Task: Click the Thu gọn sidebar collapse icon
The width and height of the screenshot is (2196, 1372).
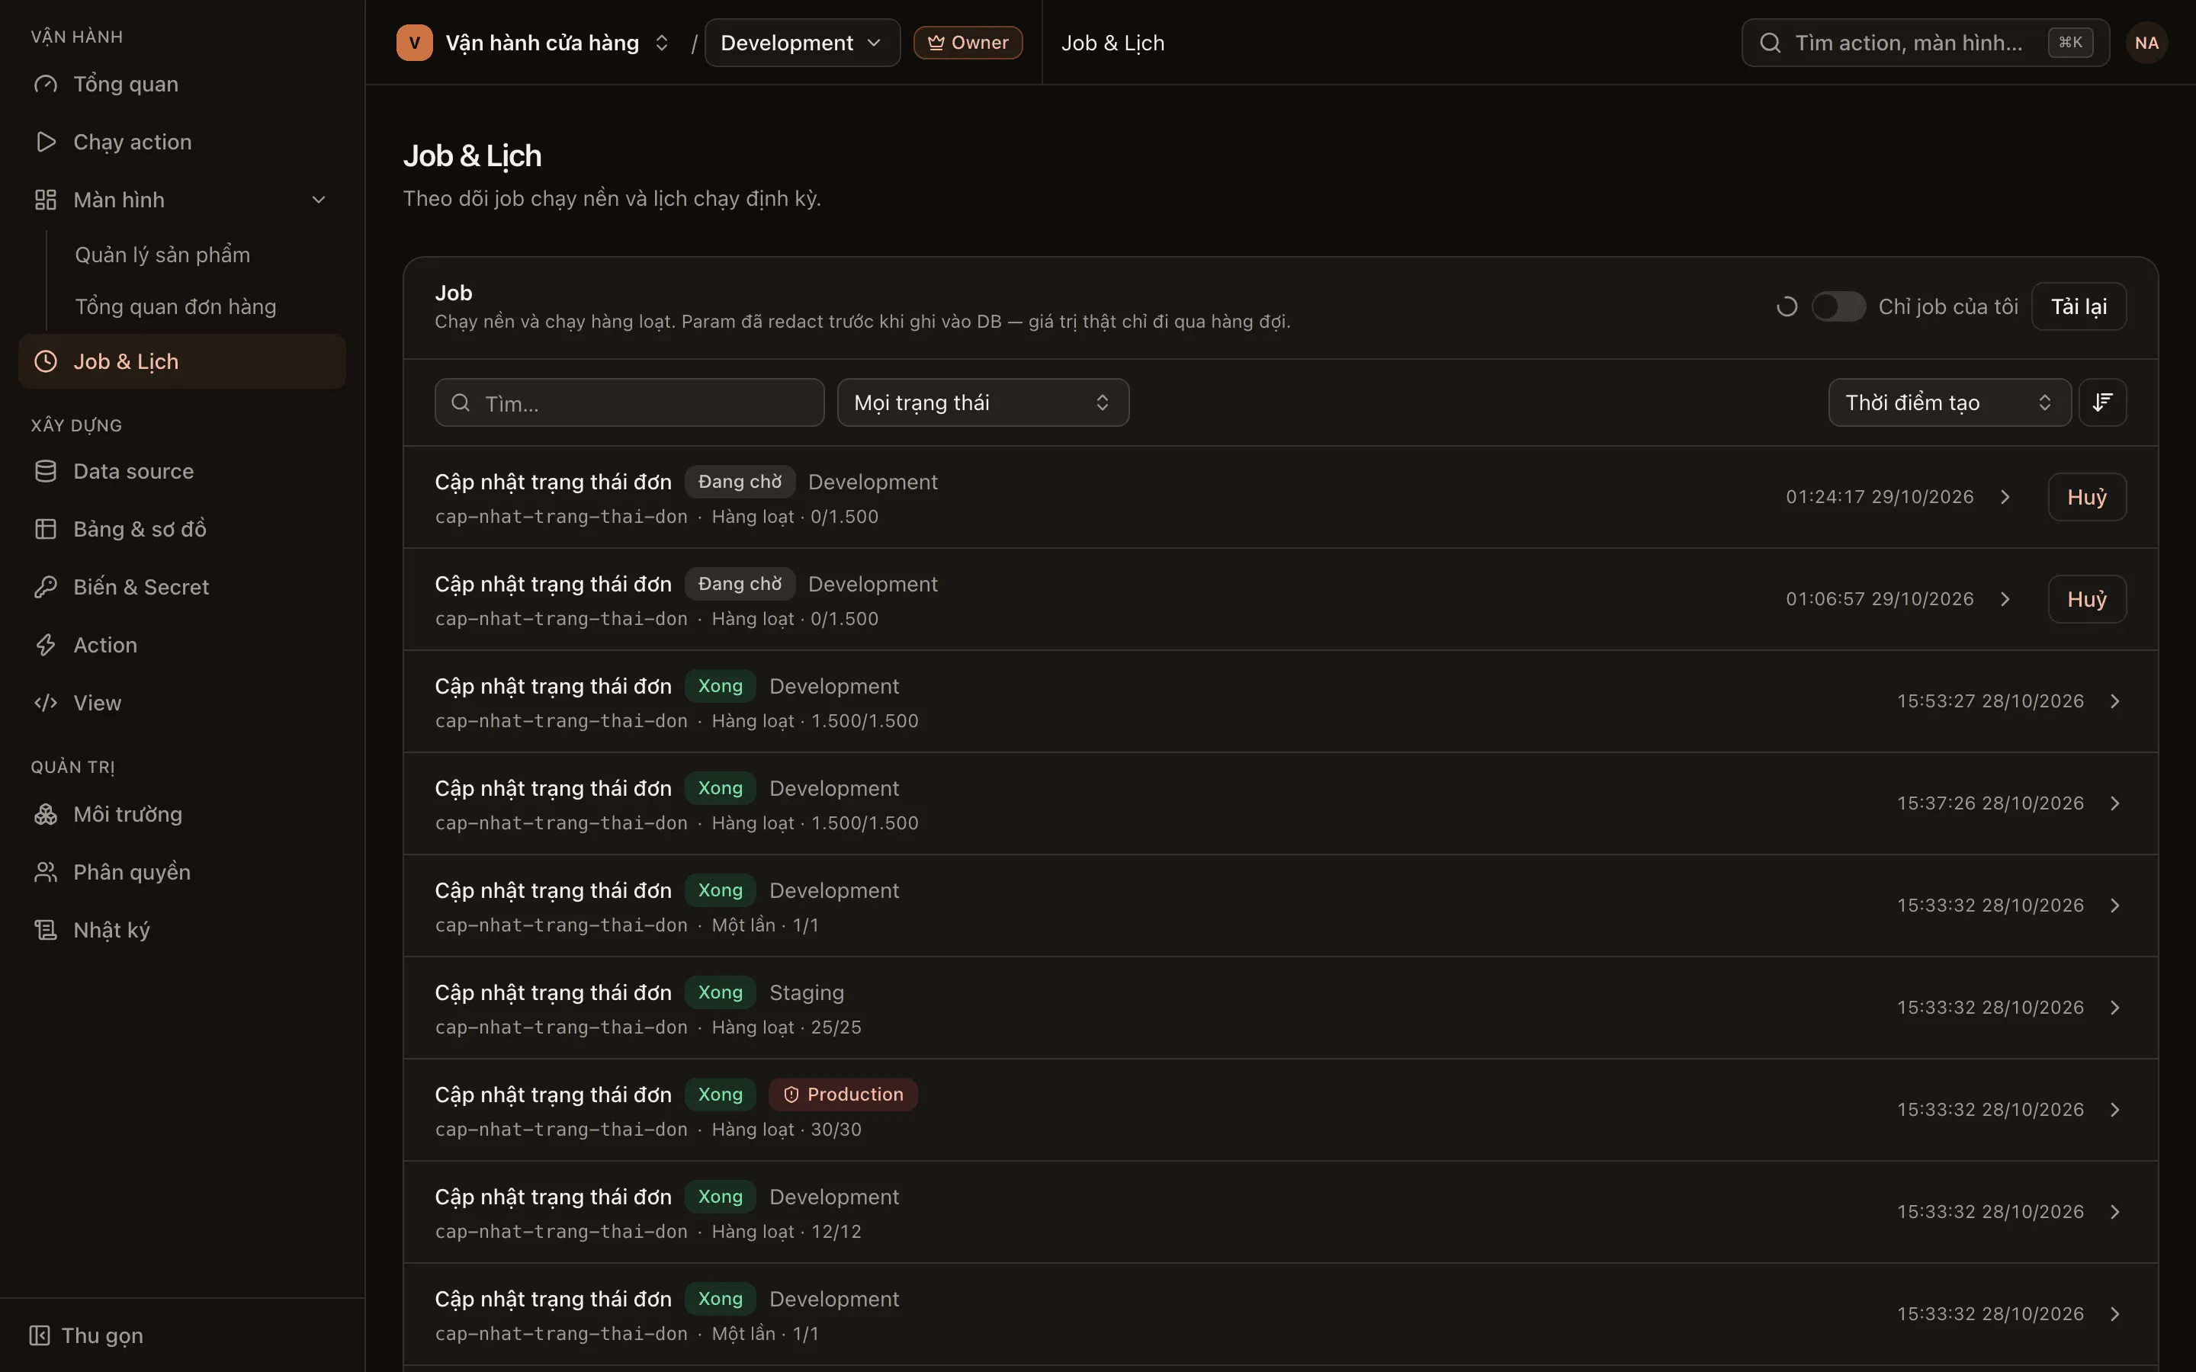Action: (x=39, y=1335)
